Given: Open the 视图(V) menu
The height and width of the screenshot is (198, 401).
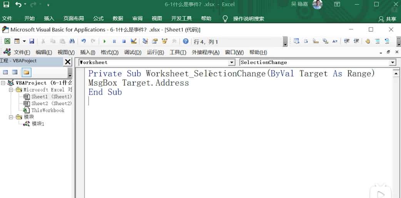Looking at the screenshot, I should pos(66,52).
